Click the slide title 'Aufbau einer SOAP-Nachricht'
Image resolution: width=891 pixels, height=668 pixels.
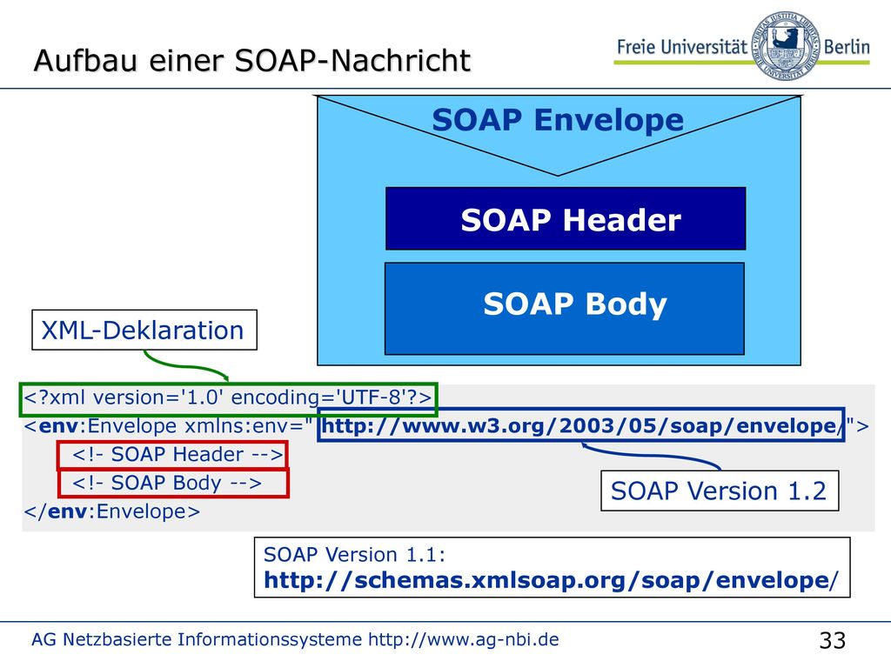coord(252,61)
